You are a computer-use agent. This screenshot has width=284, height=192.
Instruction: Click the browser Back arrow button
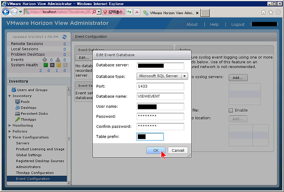click(x=6, y=12)
